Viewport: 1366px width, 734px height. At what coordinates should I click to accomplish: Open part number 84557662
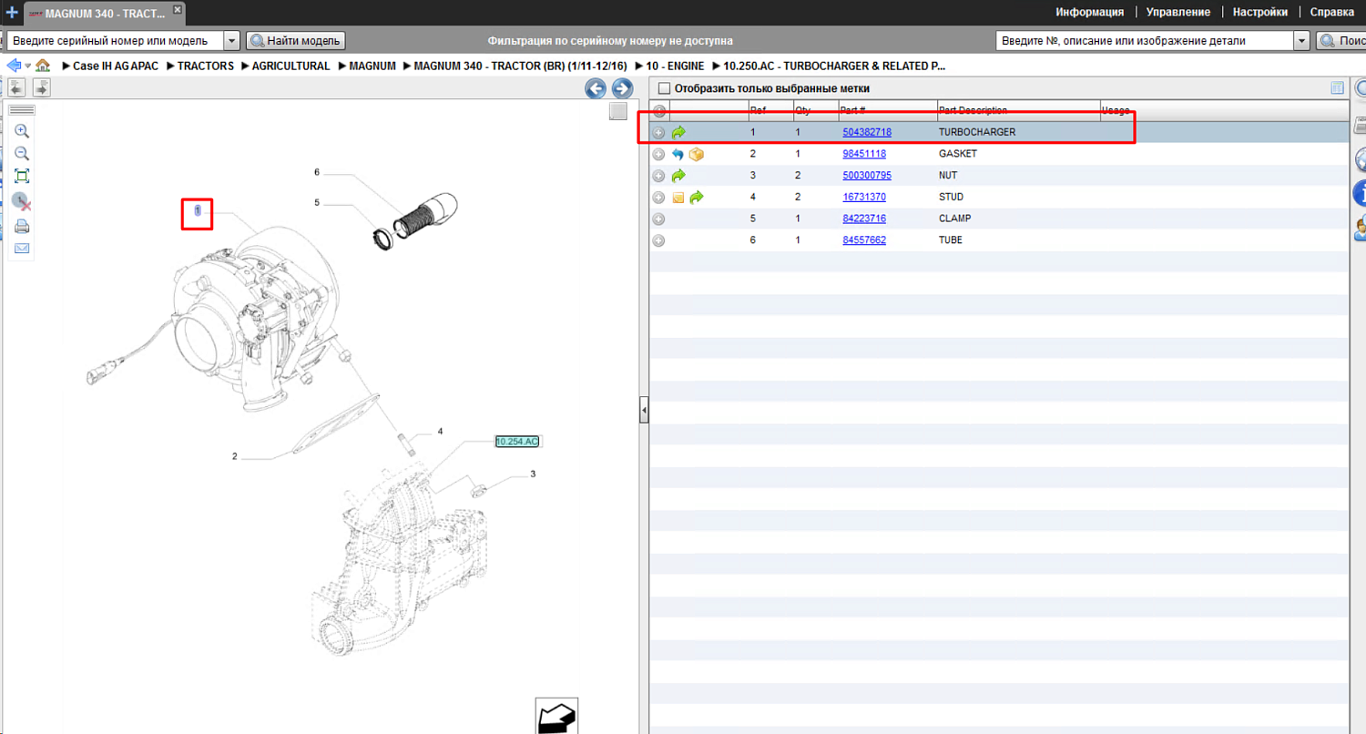point(864,240)
